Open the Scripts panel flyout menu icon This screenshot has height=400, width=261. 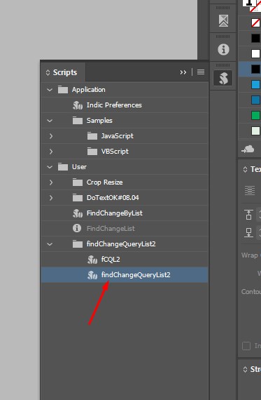[x=201, y=72]
